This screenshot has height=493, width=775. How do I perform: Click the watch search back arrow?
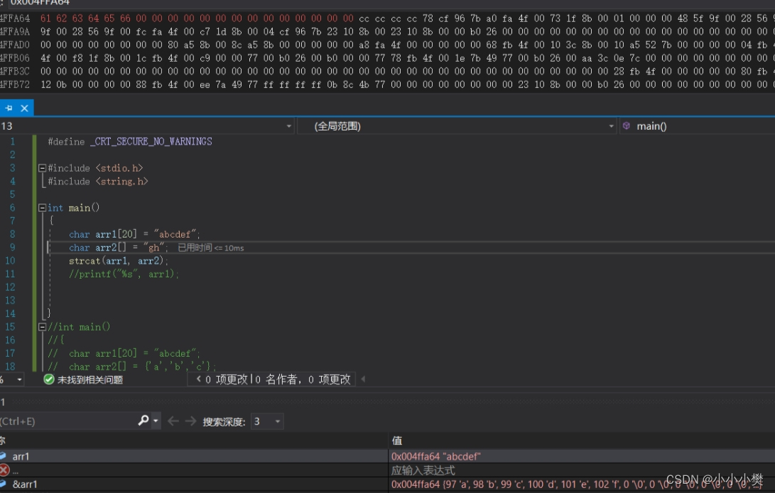173,421
